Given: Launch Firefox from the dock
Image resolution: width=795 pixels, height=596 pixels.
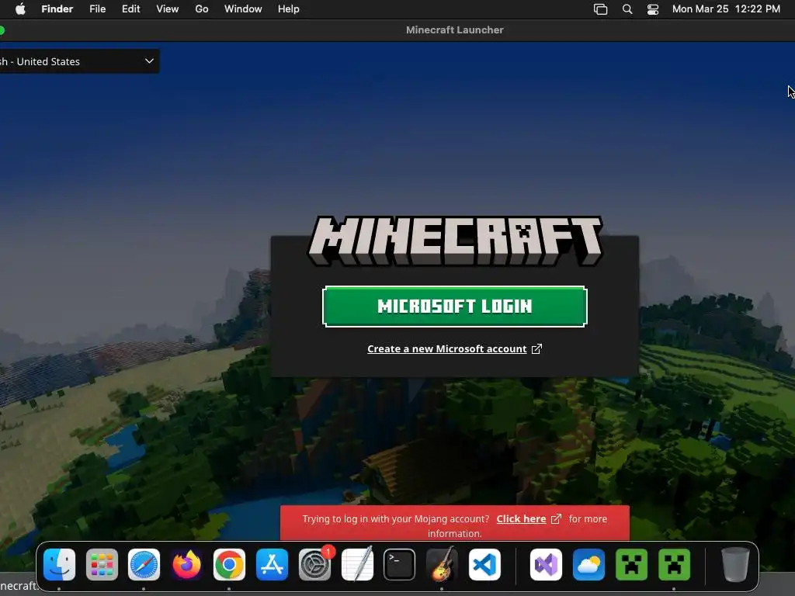Looking at the screenshot, I should tap(186, 565).
